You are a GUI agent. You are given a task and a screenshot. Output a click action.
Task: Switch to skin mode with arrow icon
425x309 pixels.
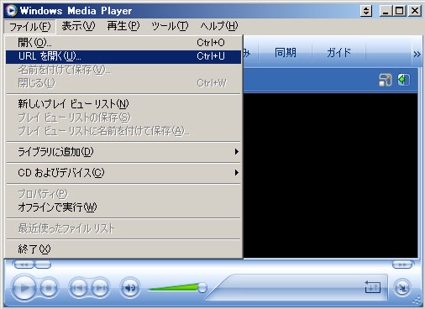click(x=402, y=288)
